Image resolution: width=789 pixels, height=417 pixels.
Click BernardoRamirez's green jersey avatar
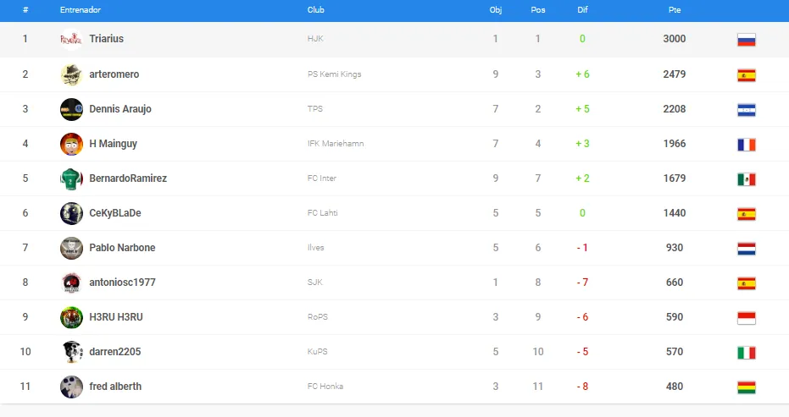coord(71,178)
